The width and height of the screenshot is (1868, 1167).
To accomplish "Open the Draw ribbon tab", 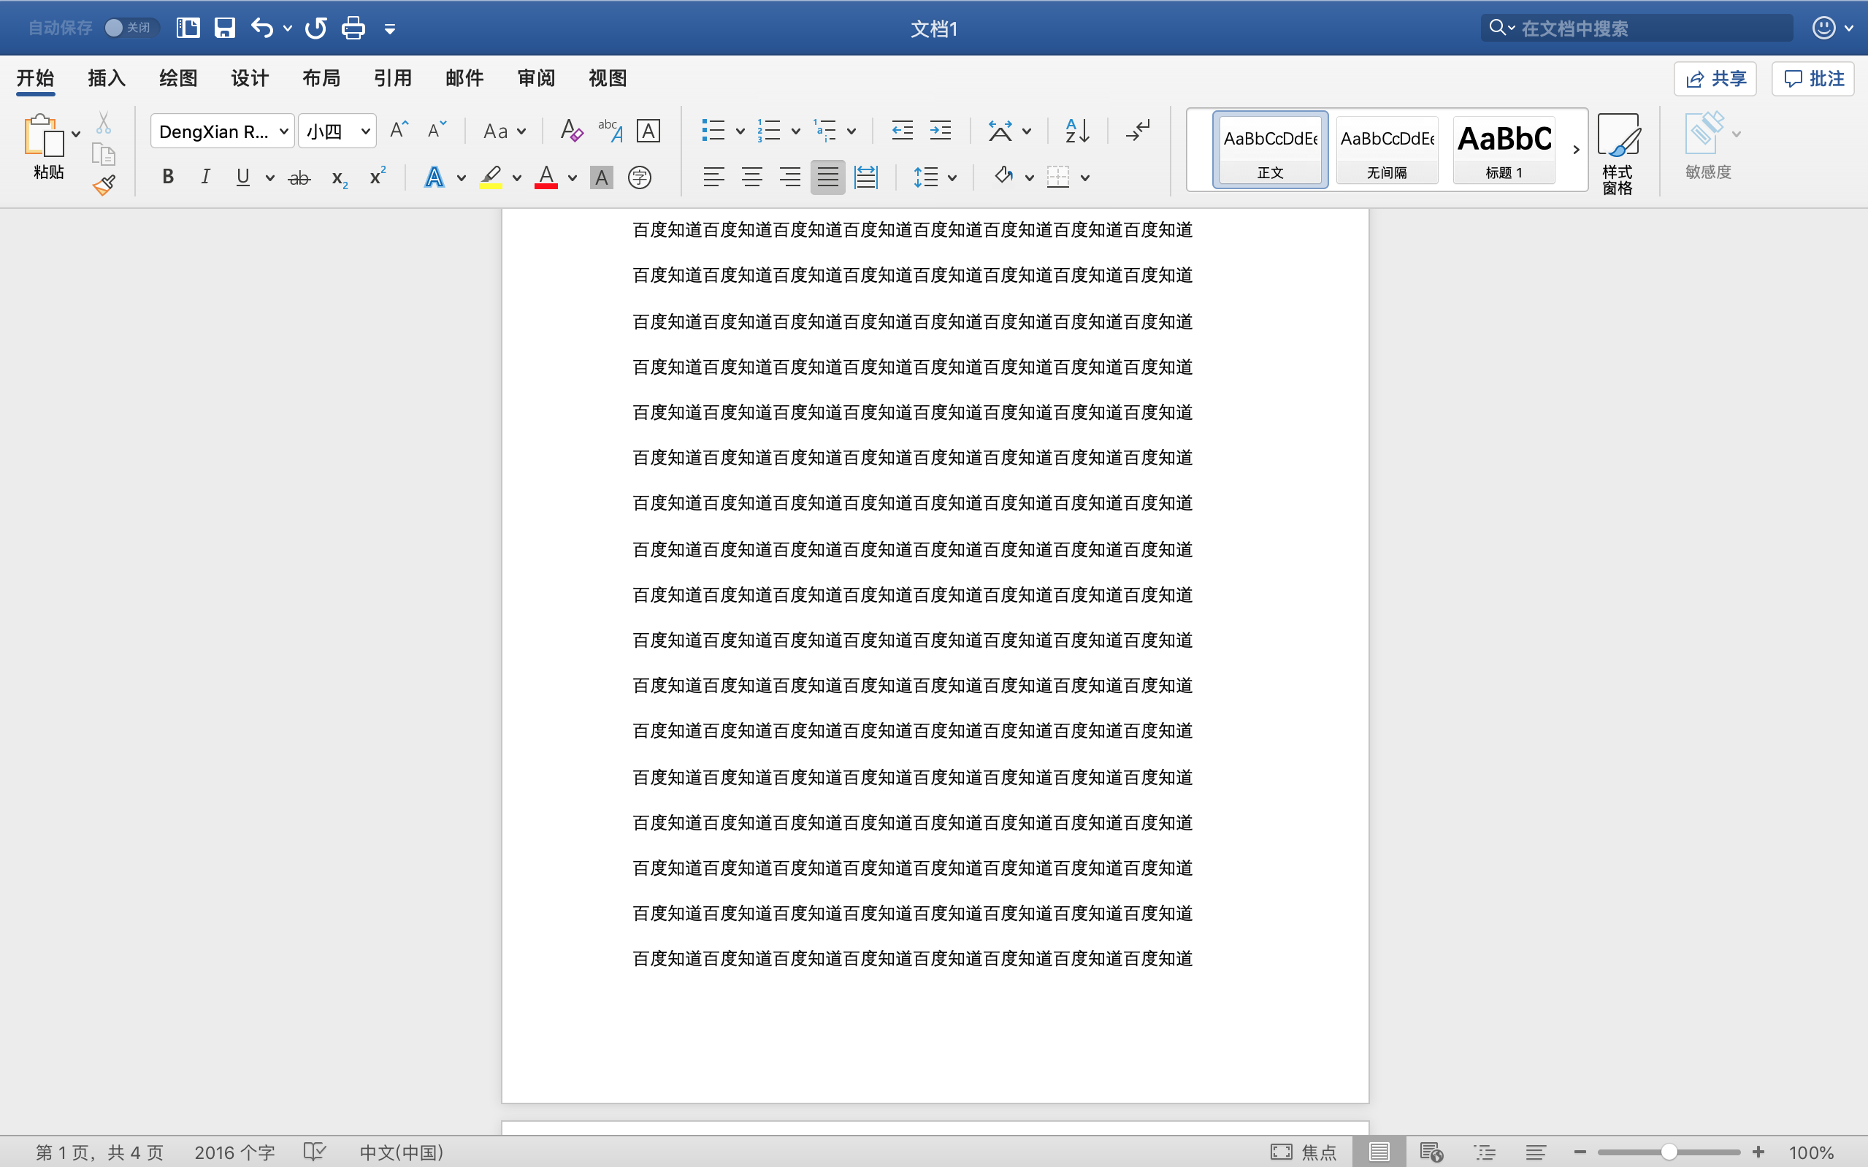I will (178, 78).
